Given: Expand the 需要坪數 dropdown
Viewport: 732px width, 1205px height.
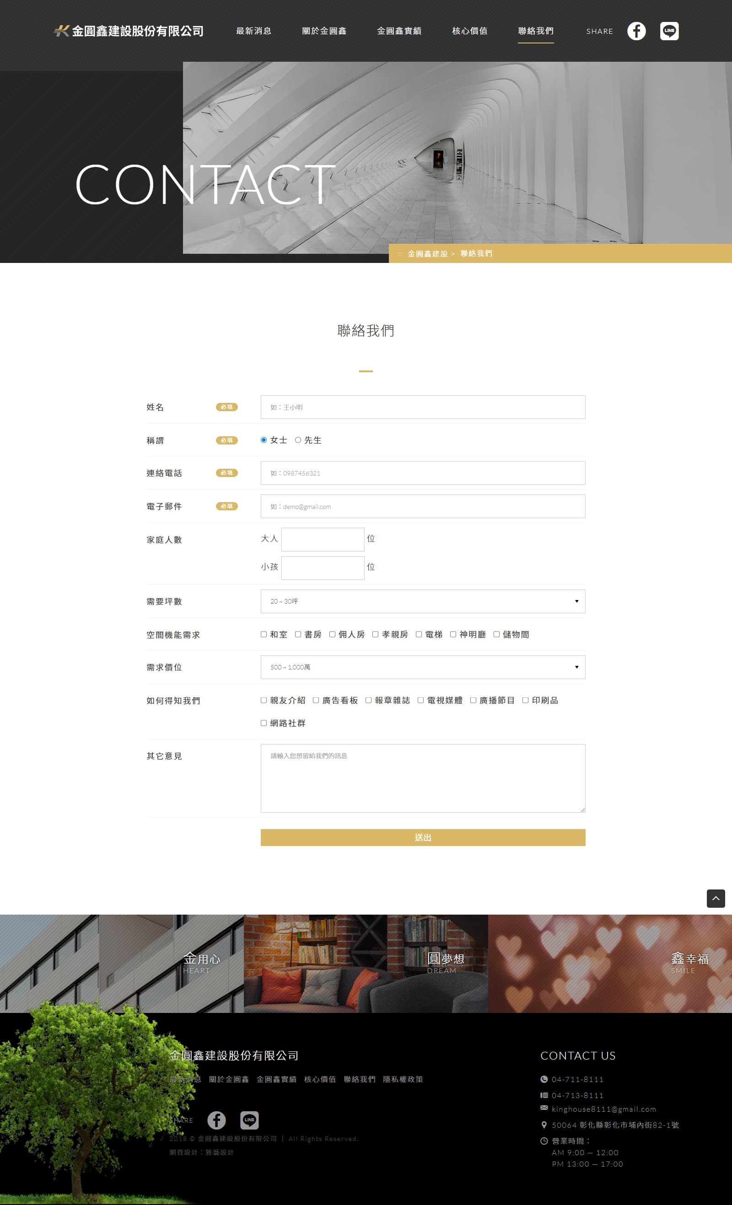Looking at the screenshot, I should 423,601.
